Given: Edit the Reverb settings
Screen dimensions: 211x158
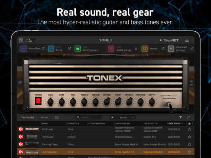Looking at the screenshot, I should [163, 48].
